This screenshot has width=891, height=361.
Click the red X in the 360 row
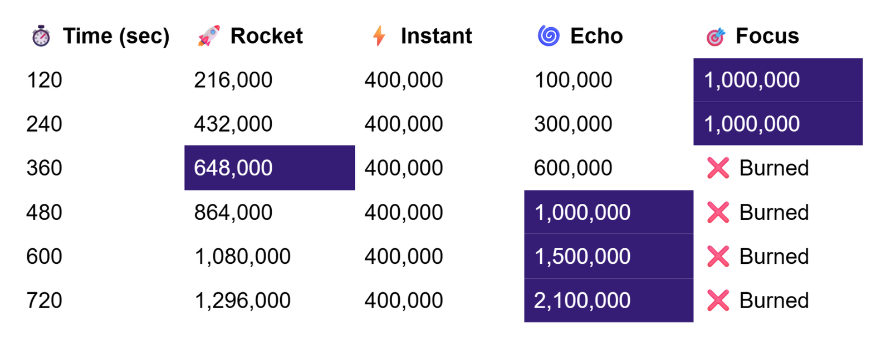[718, 168]
